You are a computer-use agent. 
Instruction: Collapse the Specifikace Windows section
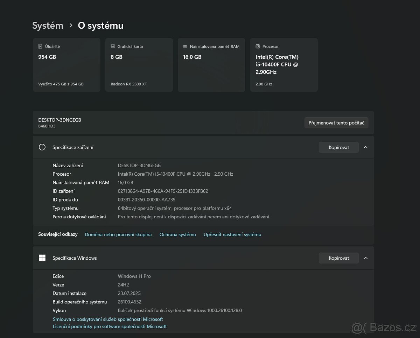click(366, 258)
